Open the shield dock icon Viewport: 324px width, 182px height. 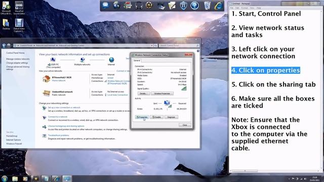(x=183, y=6)
